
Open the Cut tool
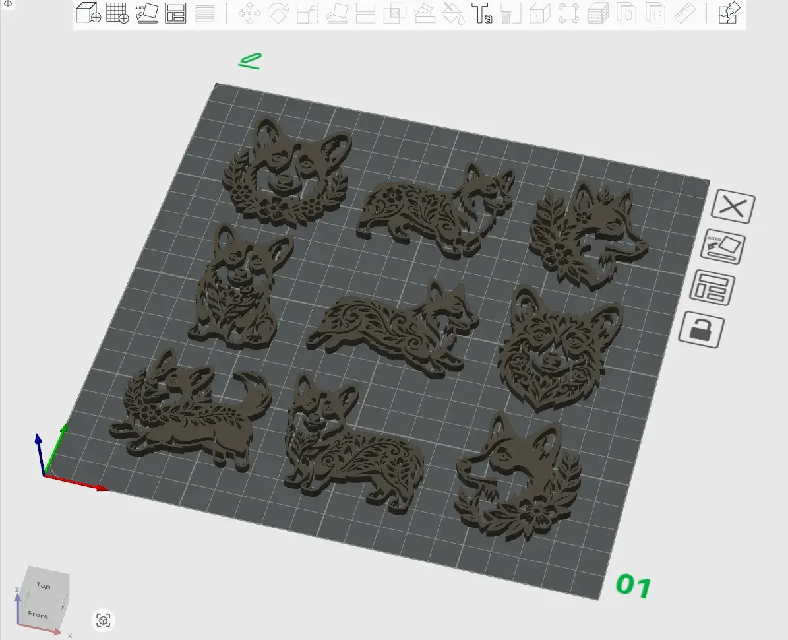tap(365, 13)
